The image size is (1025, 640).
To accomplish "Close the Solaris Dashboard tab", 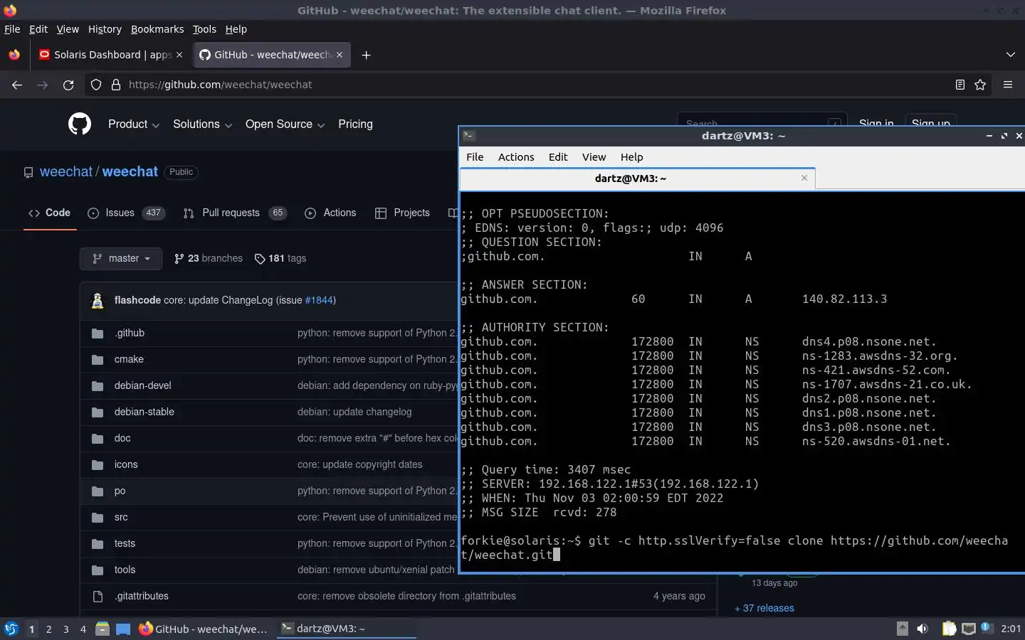I will click(x=179, y=55).
